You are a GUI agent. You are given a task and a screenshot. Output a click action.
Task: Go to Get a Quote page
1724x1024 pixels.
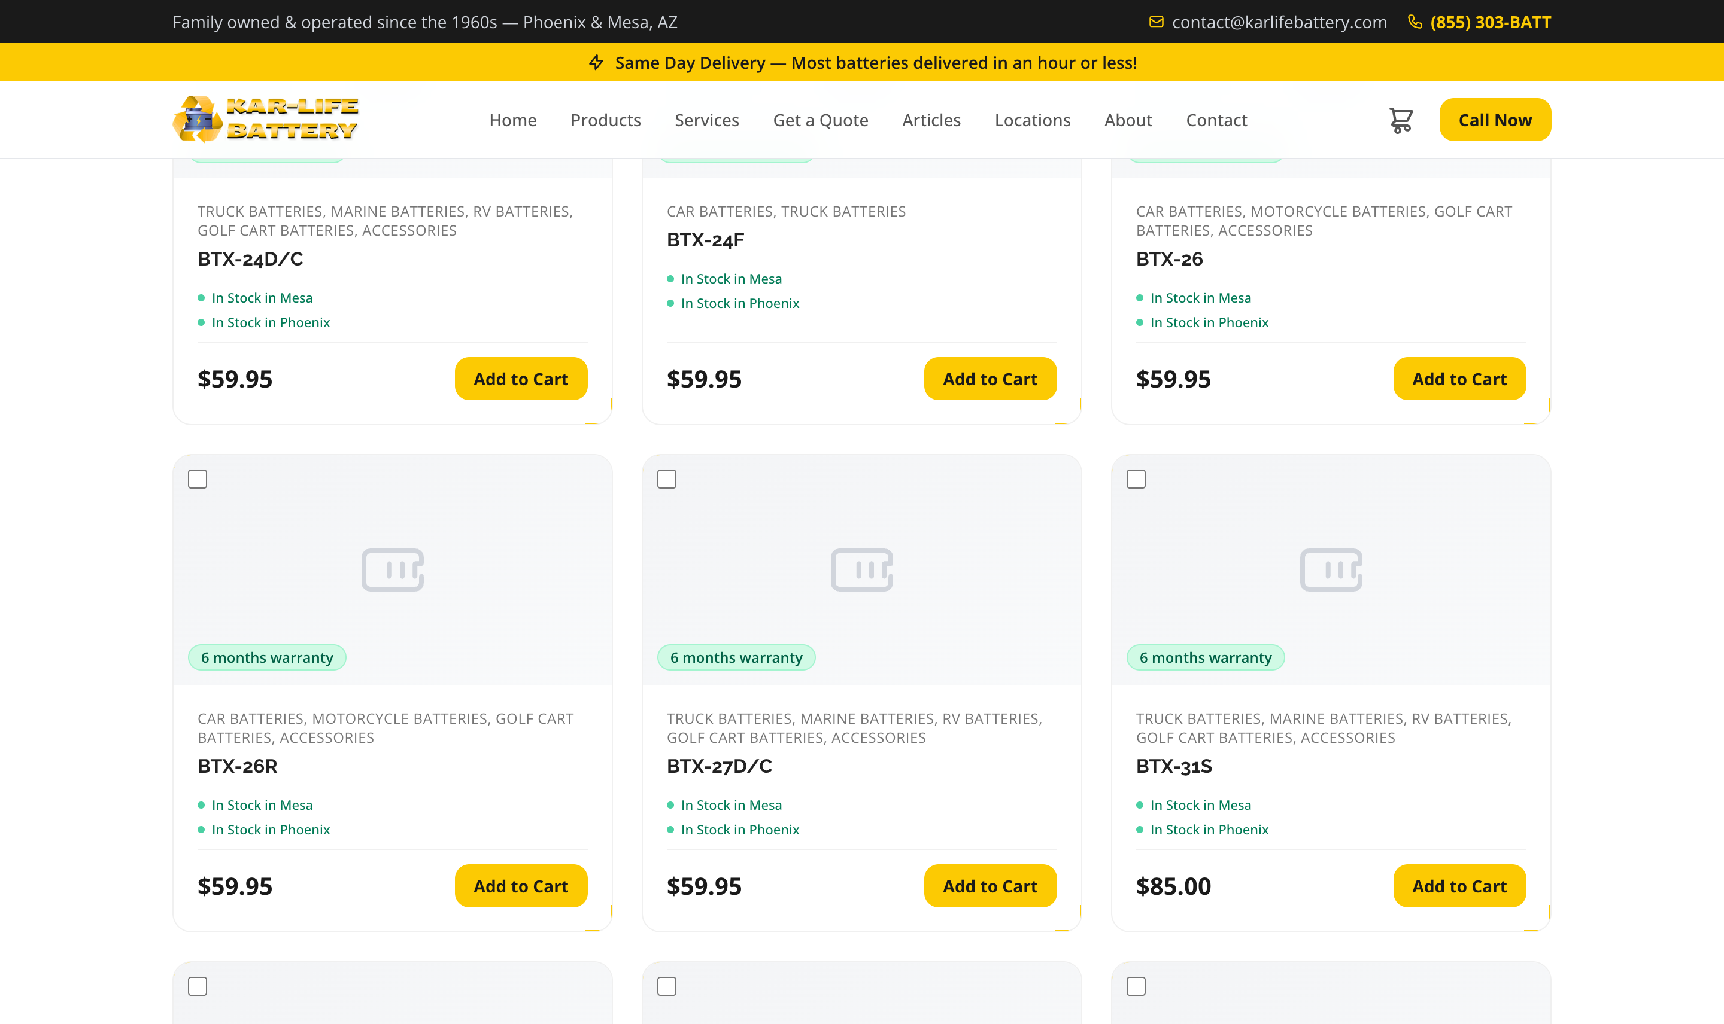[x=820, y=120]
